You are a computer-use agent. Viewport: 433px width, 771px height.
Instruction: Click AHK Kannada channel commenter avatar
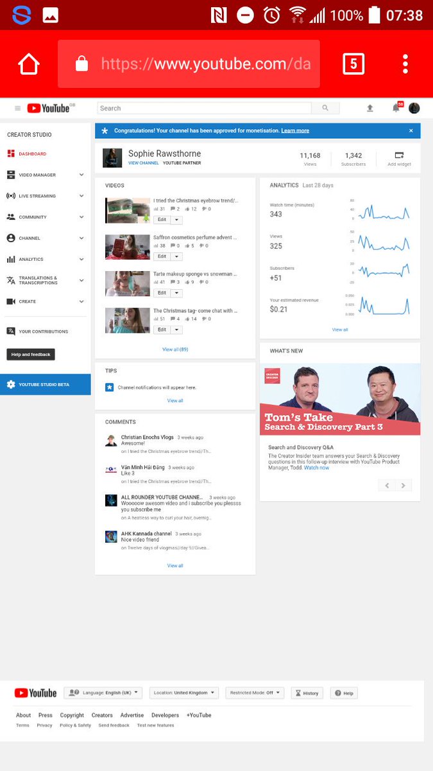[111, 536]
